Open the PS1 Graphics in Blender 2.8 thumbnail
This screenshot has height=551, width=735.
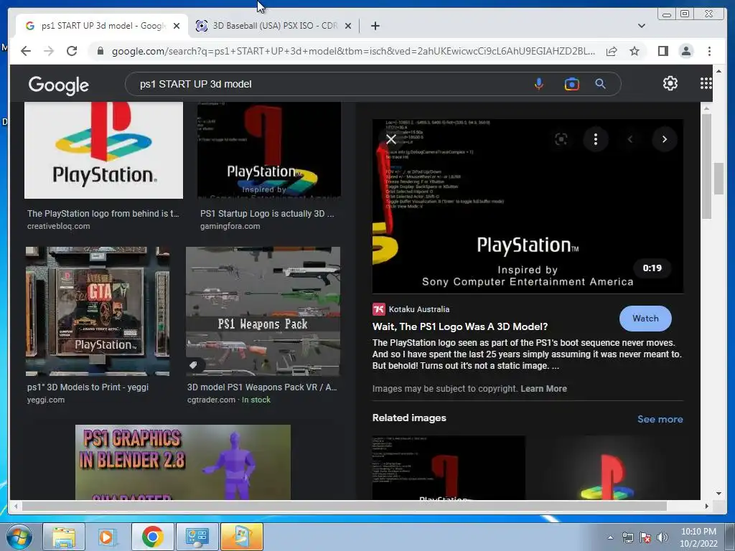183,462
